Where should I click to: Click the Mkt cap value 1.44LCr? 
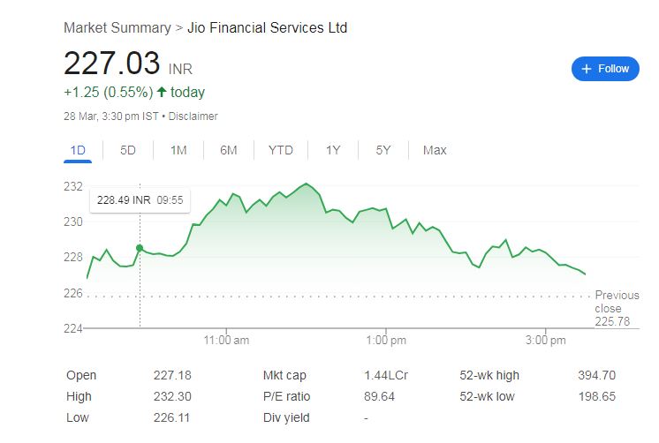pyautogui.click(x=385, y=375)
